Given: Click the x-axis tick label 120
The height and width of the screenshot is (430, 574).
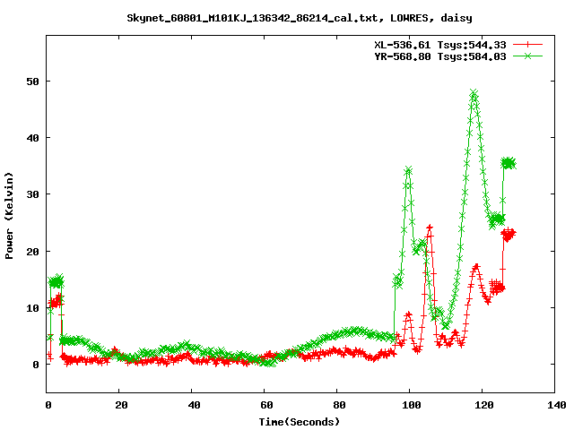Looking at the screenshot, I should (x=484, y=405).
